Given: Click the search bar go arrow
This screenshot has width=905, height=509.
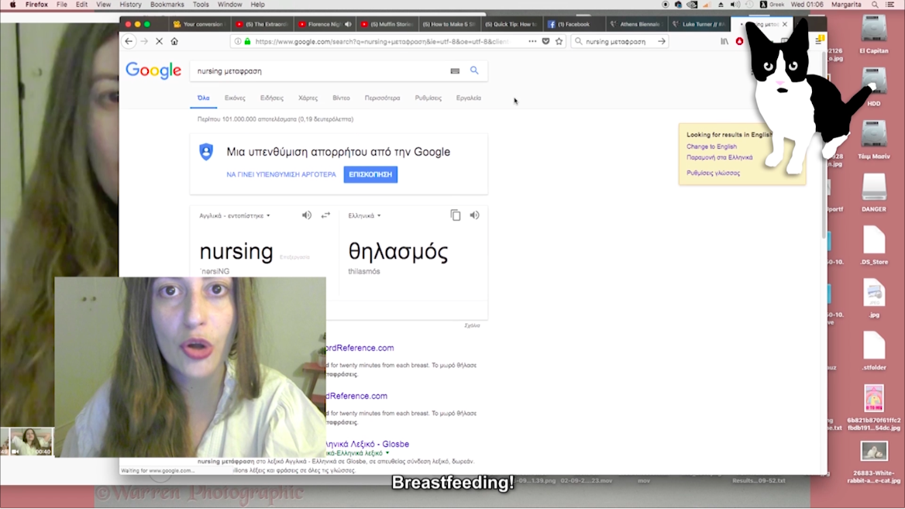Looking at the screenshot, I should click(x=662, y=41).
